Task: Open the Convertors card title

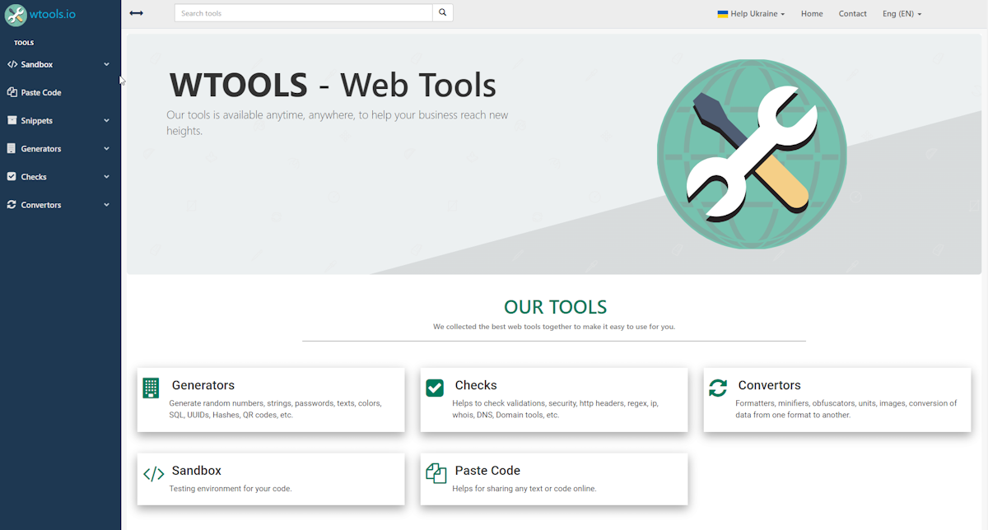Action: (x=770, y=385)
